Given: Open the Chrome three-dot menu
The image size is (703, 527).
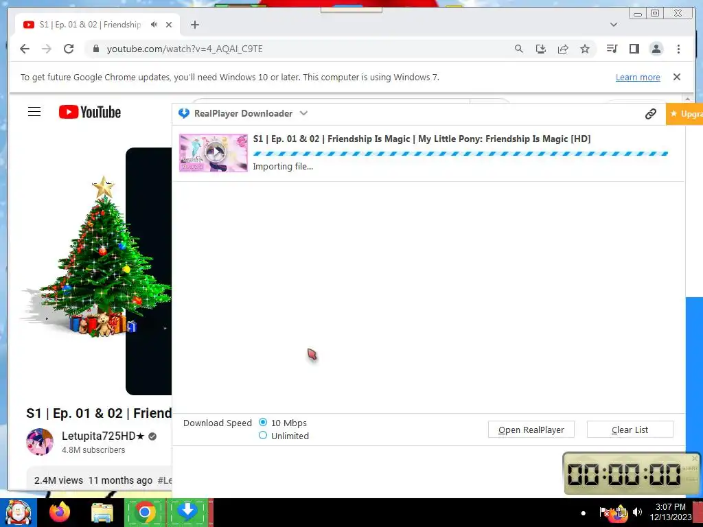Looking at the screenshot, I should coord(678,49).
